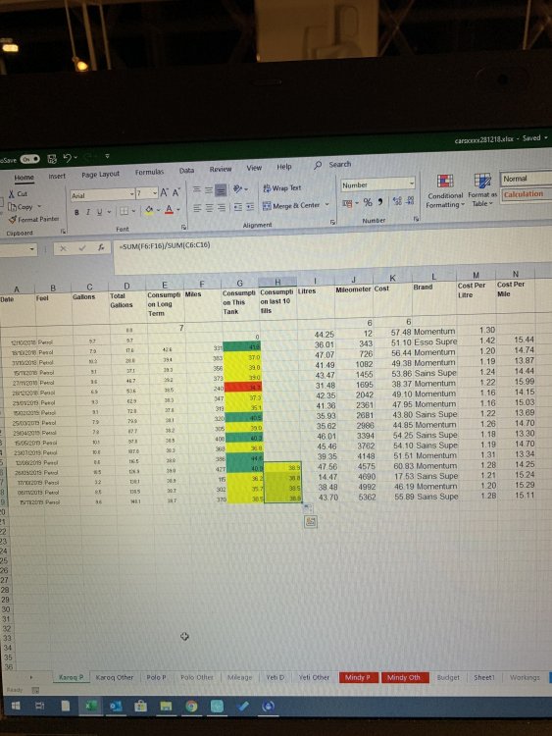Toggle Italic formatting

pyautogui.click(x=87, y=212)
